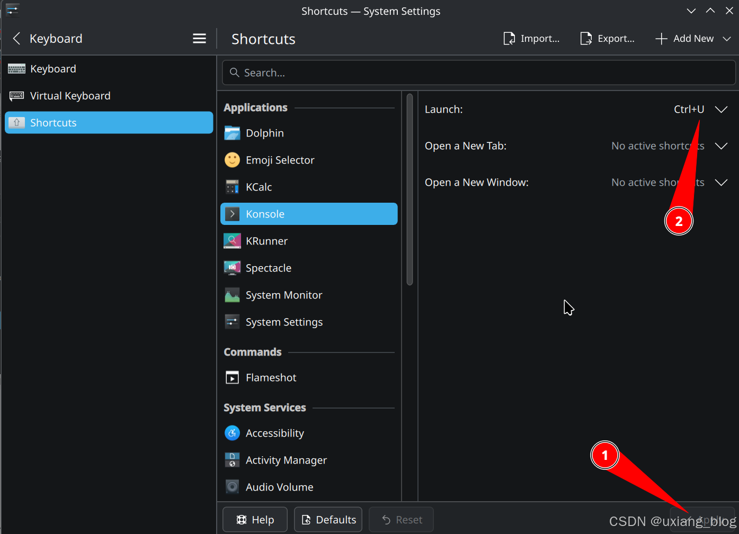Select System Monitor in the list
Screen dimensions: 739x534
(309, 295)
